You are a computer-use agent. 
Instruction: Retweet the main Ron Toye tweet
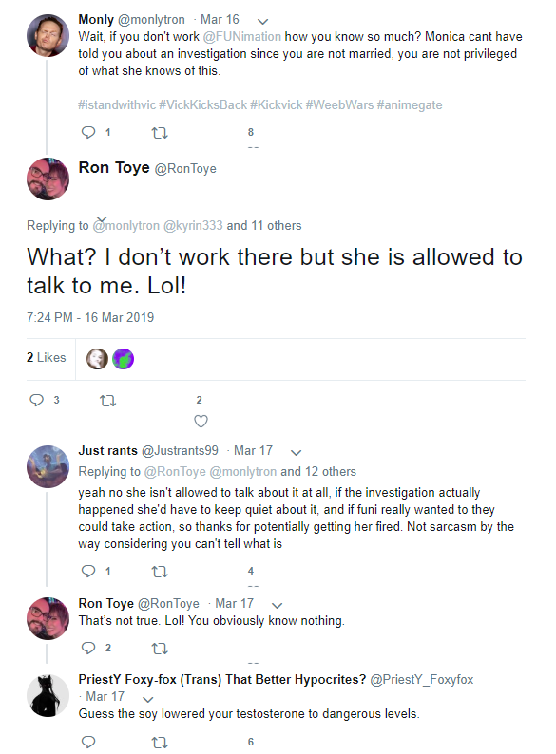[107, 401]
